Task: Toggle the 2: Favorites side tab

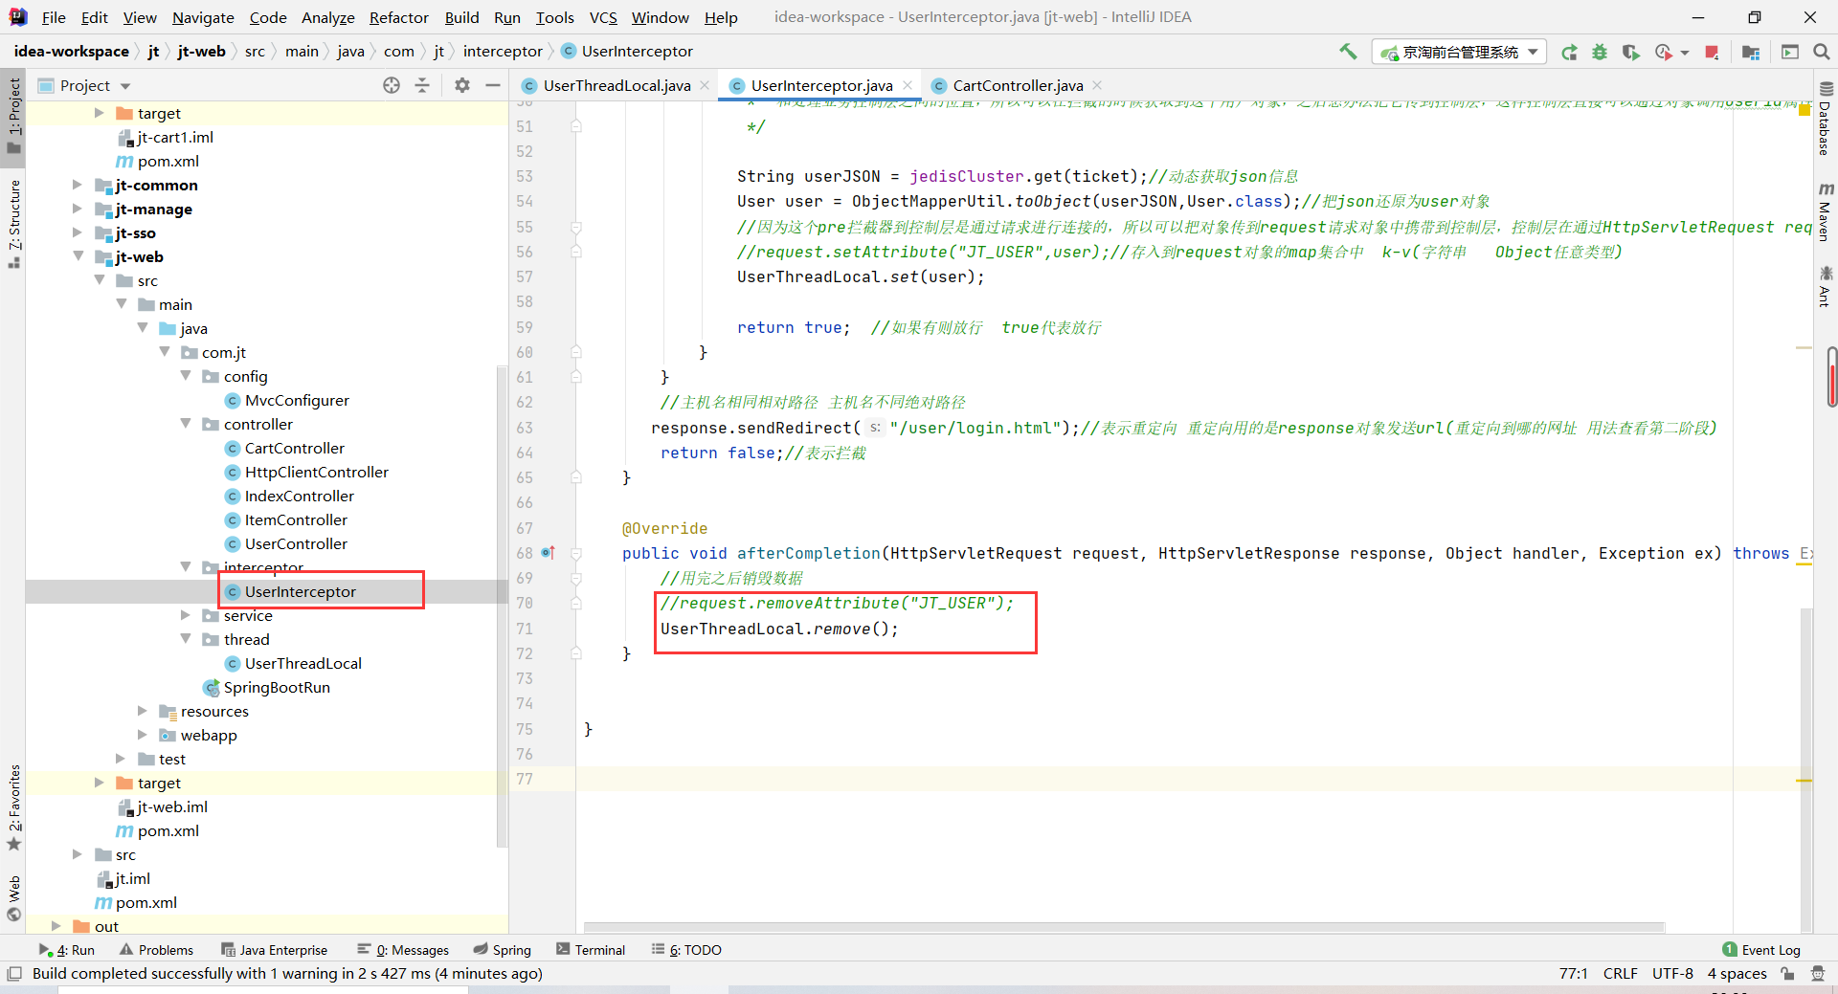Action: (13, 807)
